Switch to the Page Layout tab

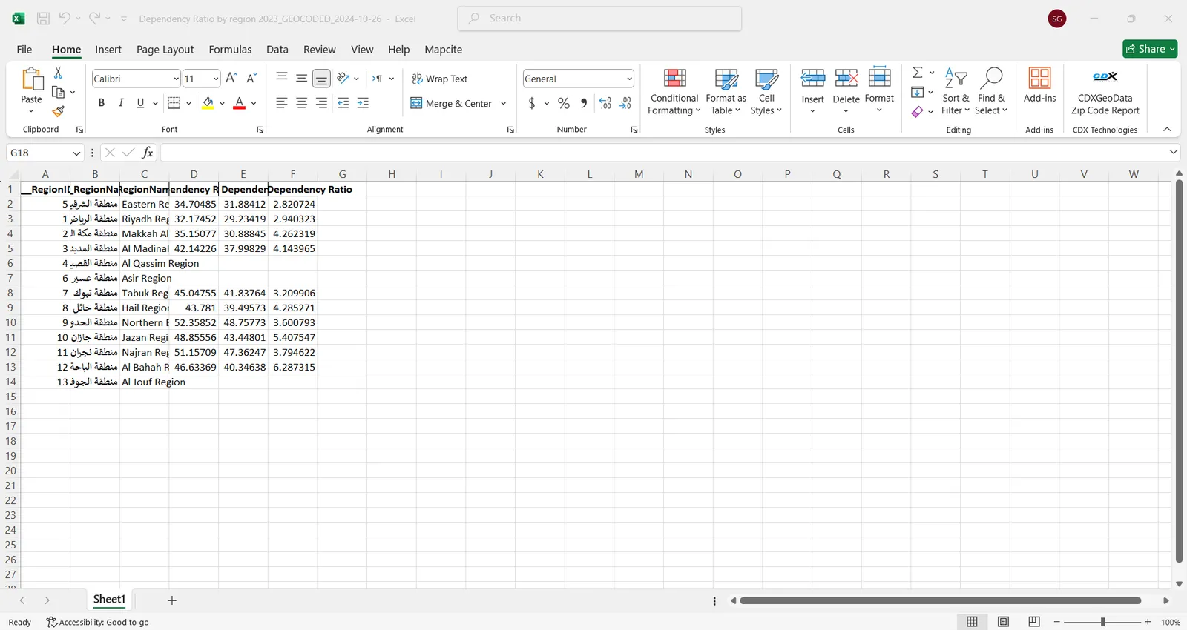[x=165, y=49]
